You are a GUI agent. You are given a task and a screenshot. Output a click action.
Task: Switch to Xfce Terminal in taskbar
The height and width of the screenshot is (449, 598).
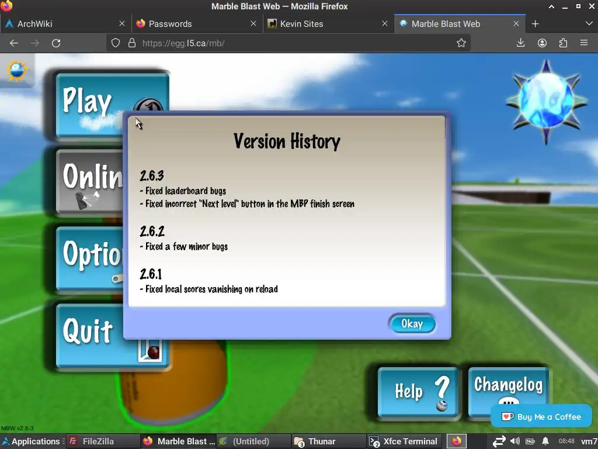(x=404, y=441)
